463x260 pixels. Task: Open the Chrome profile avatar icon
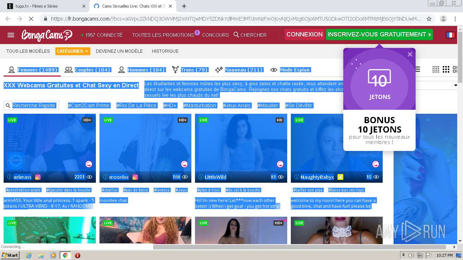443,19
